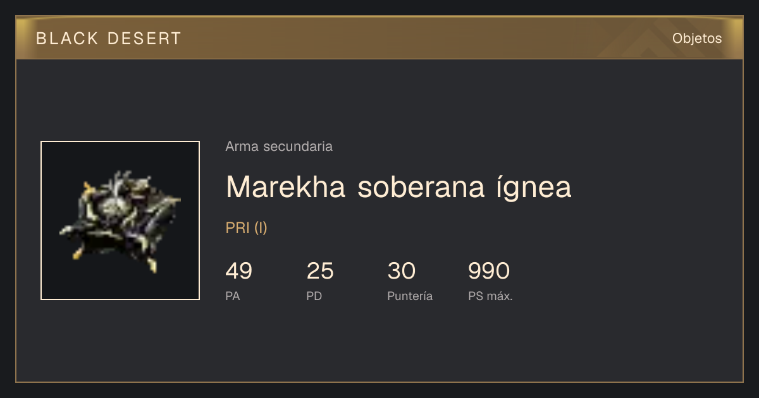
Task: Select the item name Marekha soberana ígnea
Action: click(x=398, y=187)
